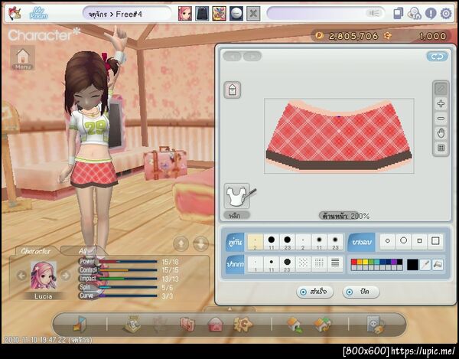Image resolution: width=459 pixels, height=359 pixels.
Task: Select the dark clothing quick slot icon
Action: (x=202, y=14)
